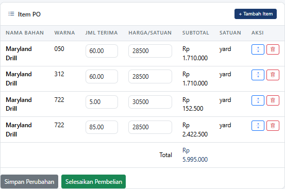Click color code 722 in the 30500 price row
Image resolution: width=285 pixels, height=189 pixels.
[x=59, y=100]
